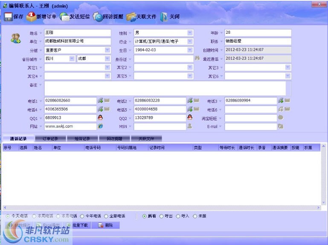
Task: Click the E-mail send icon
Action: tap(281, 126)
